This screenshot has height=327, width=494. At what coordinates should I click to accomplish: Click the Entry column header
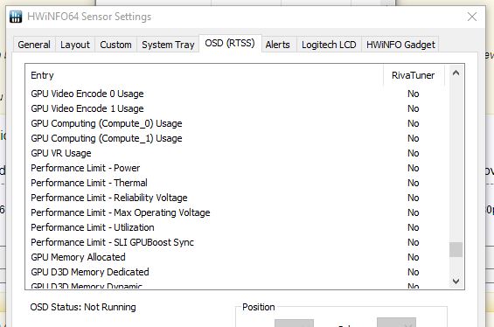[204, 75]
